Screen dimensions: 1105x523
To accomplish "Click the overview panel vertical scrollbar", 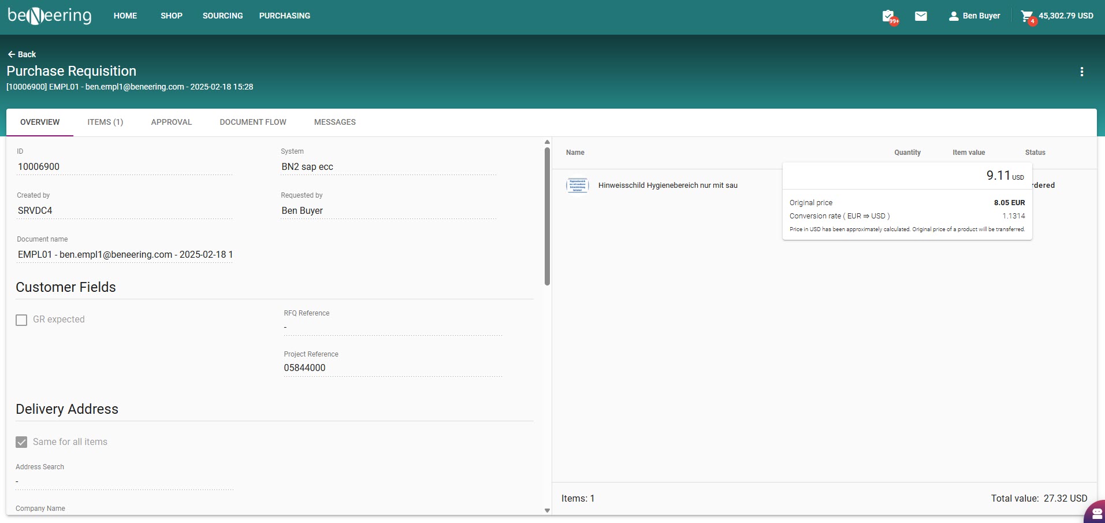I will [x=547, y=217].
